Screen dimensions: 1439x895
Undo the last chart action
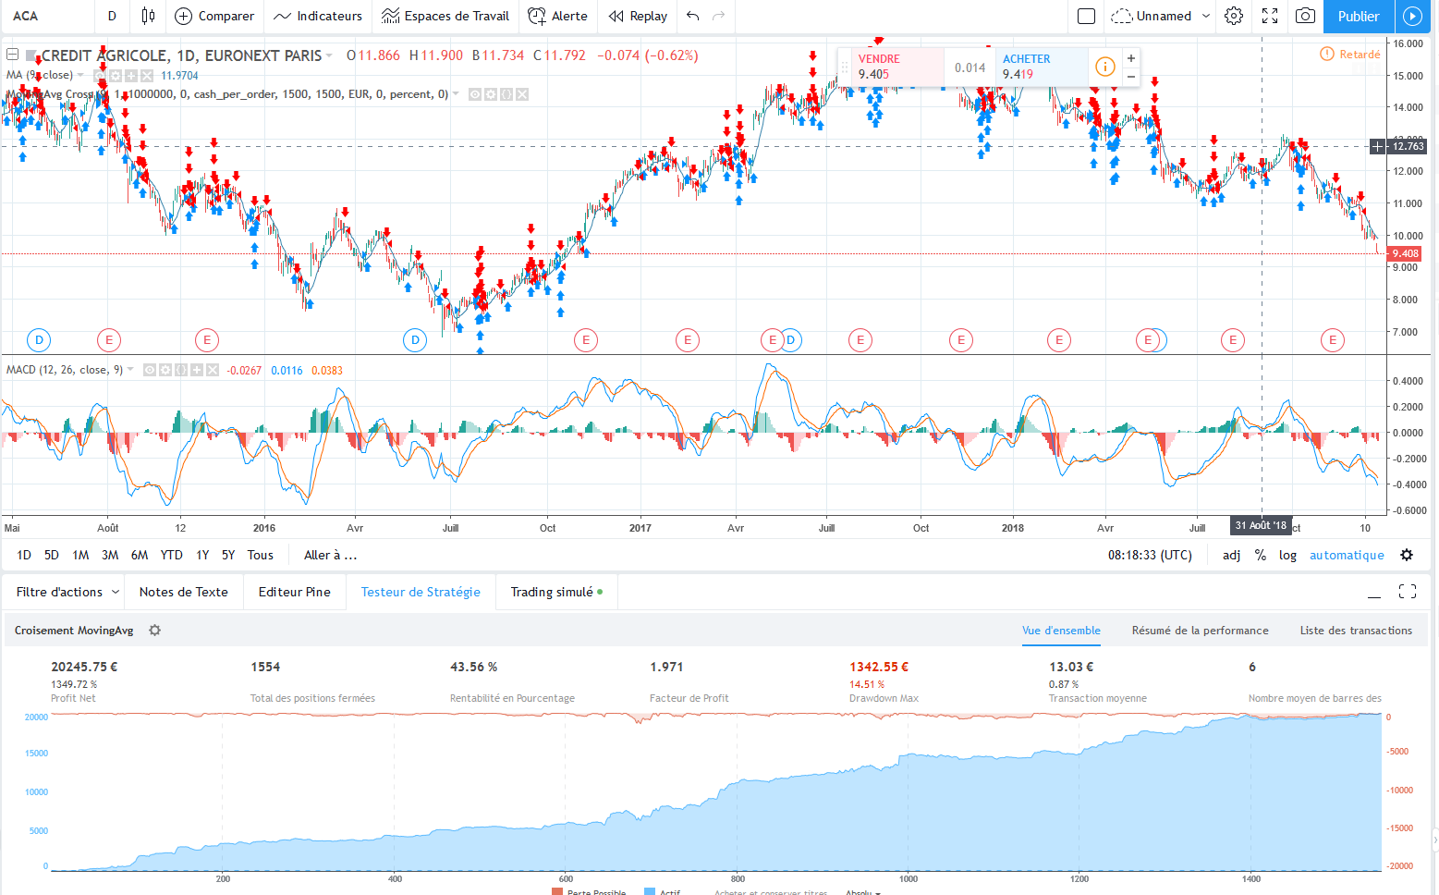[693, 16]
